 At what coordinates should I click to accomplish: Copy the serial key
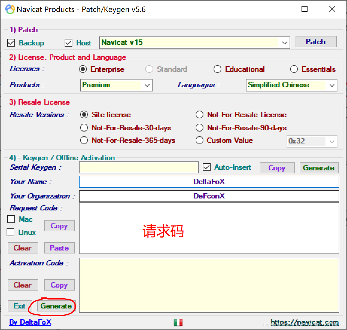[277, 168]
